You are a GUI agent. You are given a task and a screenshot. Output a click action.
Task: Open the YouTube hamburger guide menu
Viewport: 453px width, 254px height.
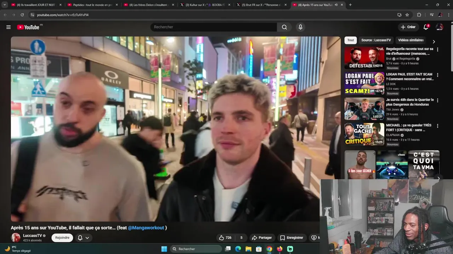click(8, 27)
